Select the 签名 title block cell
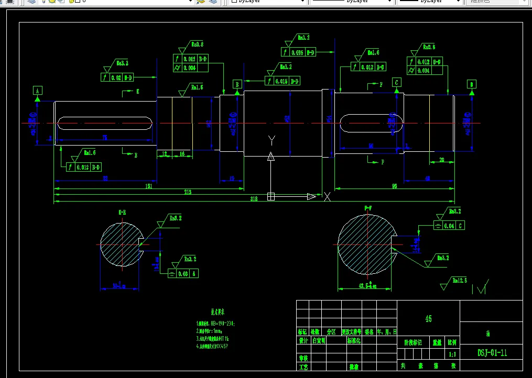 pyautogui.click(x=369, y=332)
